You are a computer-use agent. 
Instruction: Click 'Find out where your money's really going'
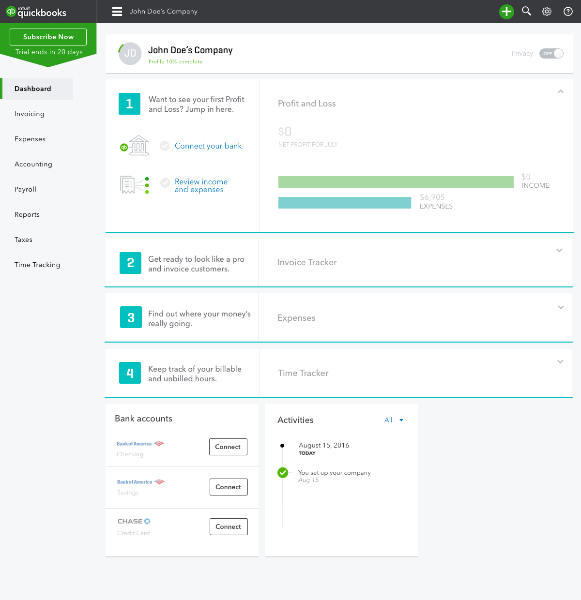coord(199,318)
